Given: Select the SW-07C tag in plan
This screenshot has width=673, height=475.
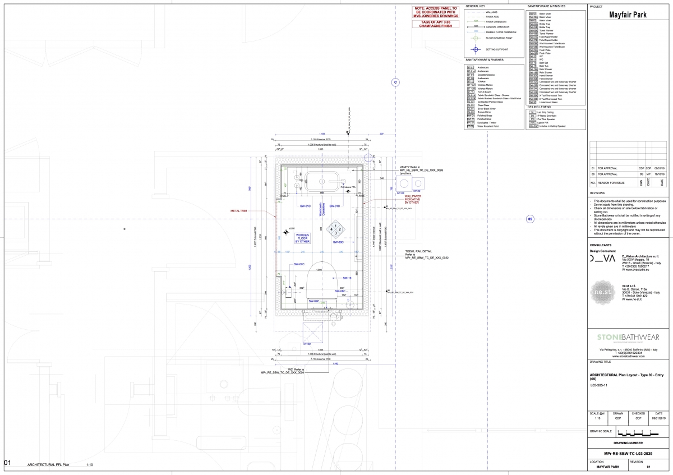Looking at the screenshot, I should (299, 264).
